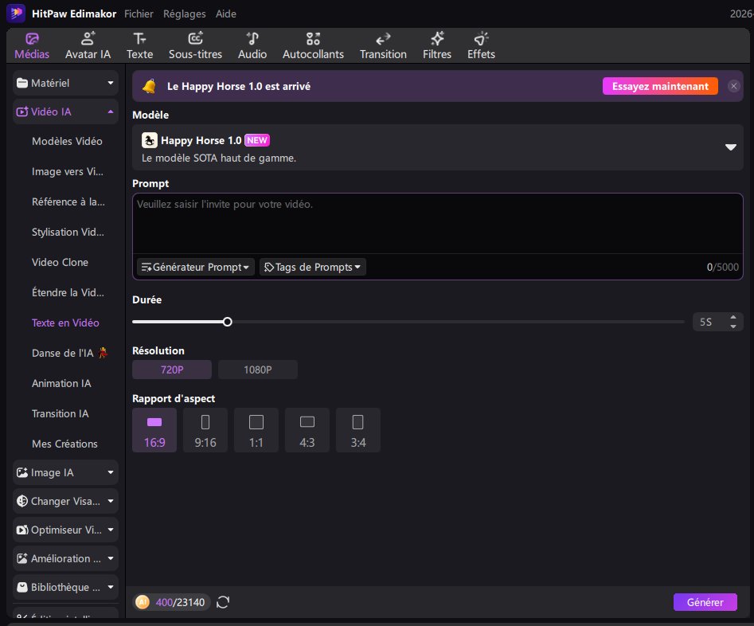This screenshot has height=626, width=754.
Task: Open the Réglages menu
Action: click(184, 14)
